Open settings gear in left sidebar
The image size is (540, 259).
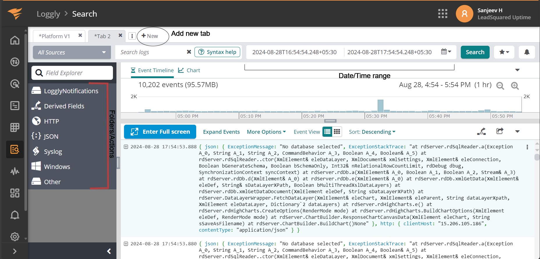point(15,237)
